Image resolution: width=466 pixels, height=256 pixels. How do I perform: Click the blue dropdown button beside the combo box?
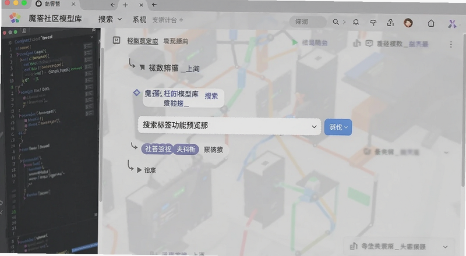pos(338,127)
